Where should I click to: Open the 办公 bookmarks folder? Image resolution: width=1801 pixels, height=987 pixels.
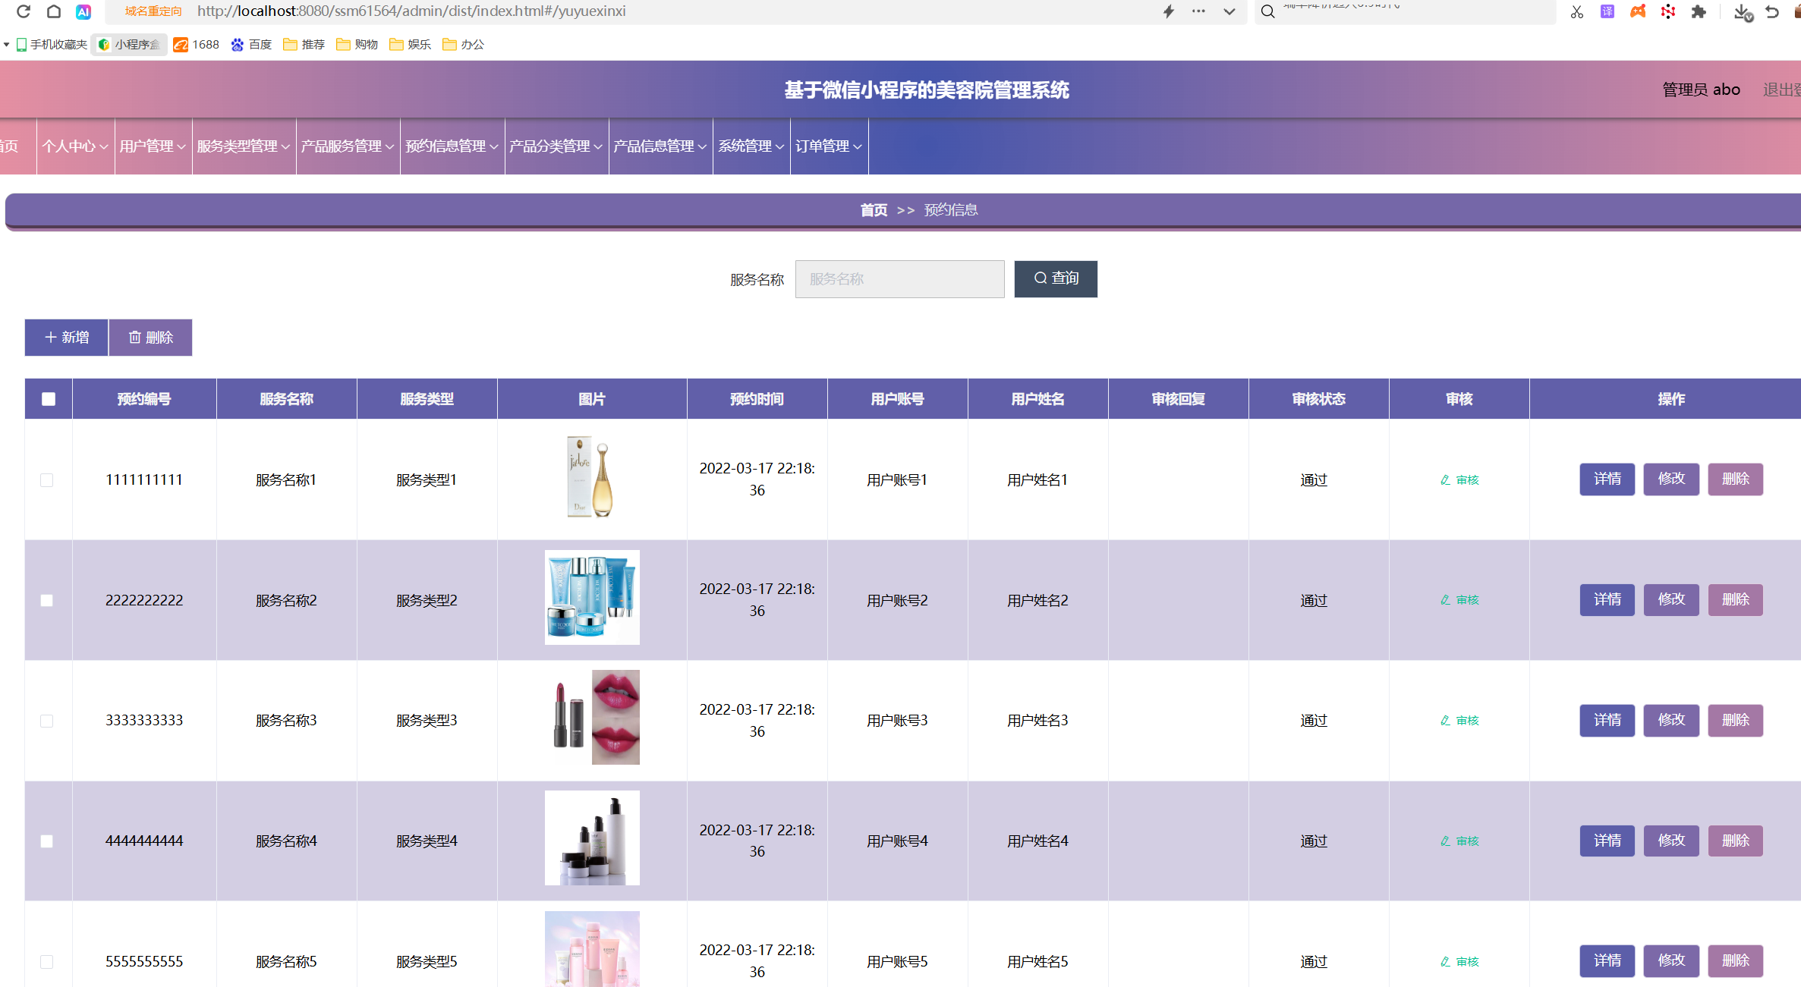463,45
